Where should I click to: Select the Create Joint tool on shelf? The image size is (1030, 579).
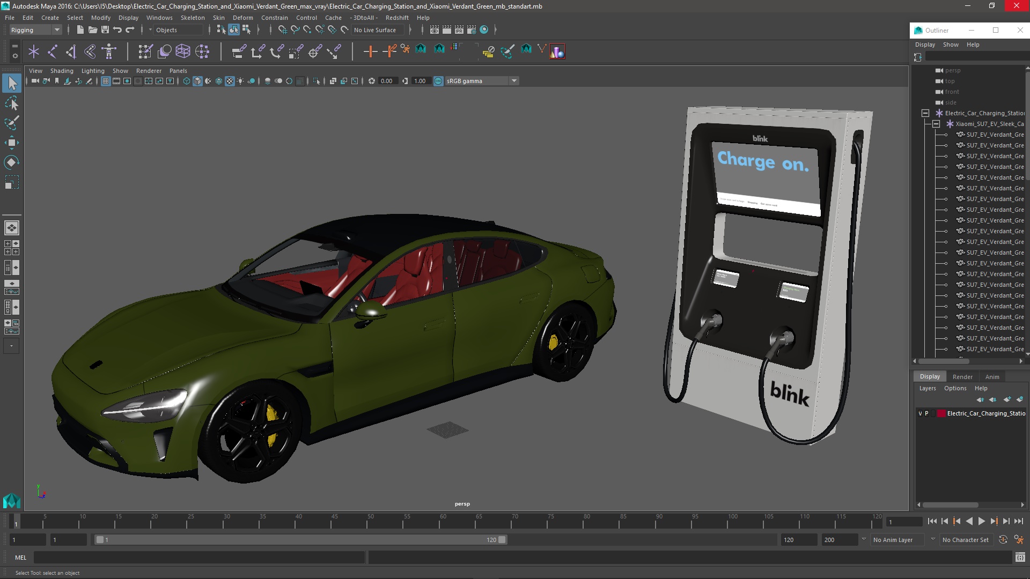click(53, 51)
